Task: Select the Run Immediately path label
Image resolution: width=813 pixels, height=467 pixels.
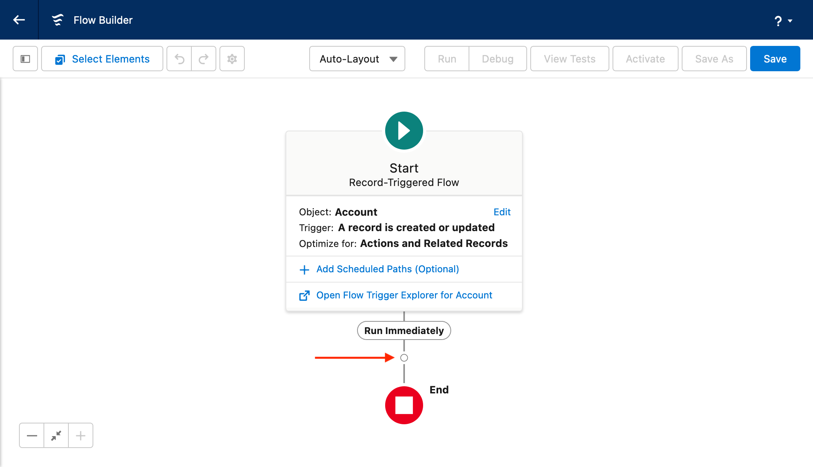Action: [x=404, y=330]
